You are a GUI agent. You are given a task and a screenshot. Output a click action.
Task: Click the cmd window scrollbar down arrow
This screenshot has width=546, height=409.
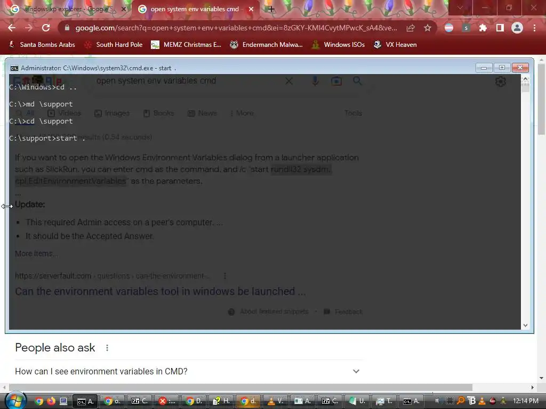pyautogui.click(x=525, y=325)
